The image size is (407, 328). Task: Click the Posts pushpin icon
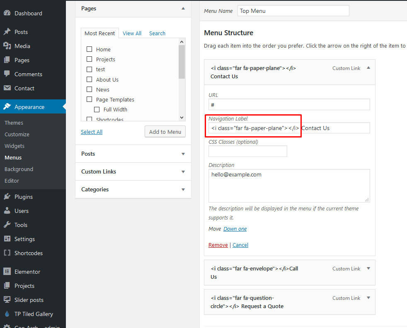pyautogui.click(x=7, y=32)
